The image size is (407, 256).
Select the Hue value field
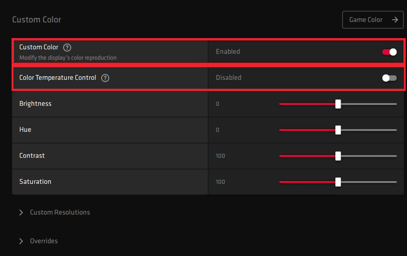tap(218, 130)
